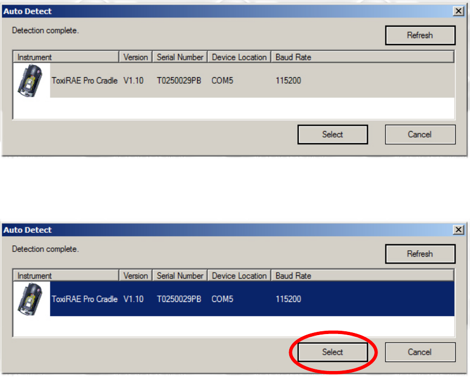Sort by Device Location column in lower dialog
The height and width of the screenshot is (377, 470).
click(239, 275)
